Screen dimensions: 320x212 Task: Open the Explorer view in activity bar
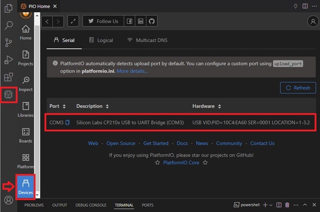point(9,8)
